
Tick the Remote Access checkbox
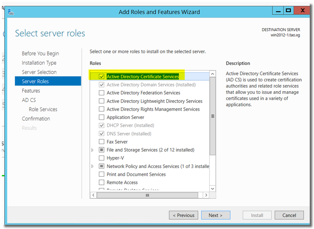[102, 183]
